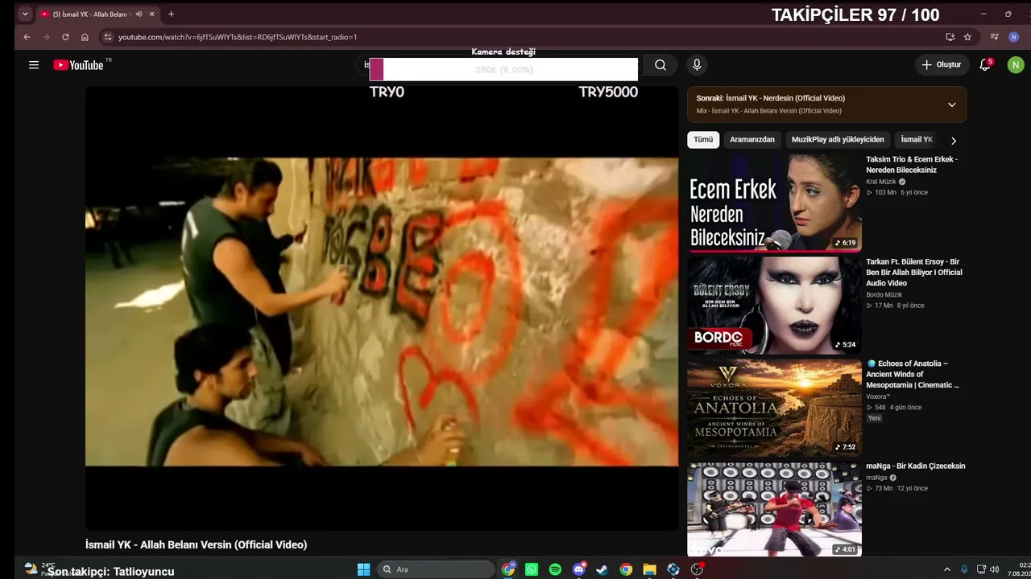Go back in the browser
Image resolution: width=1031 pixels, height=579 pixels.
[x=27, y=37]
